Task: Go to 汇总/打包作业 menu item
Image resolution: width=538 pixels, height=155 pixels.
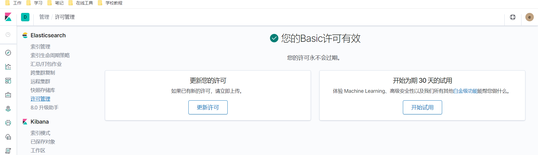Action: (46, 64)
